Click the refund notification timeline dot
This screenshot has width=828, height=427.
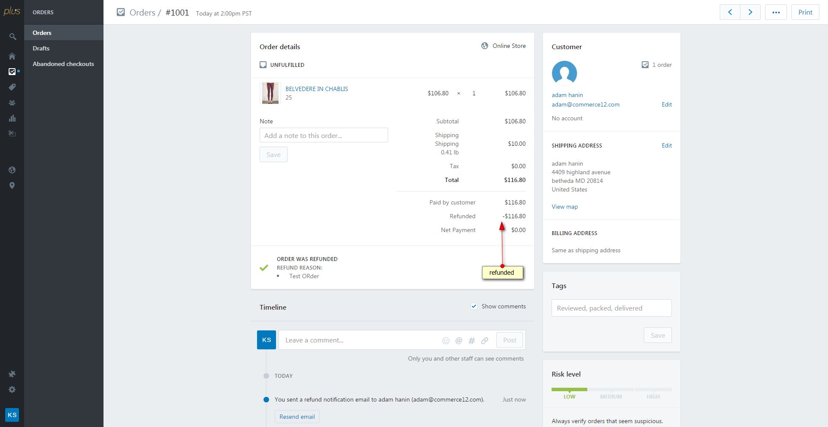pos(266,399)
